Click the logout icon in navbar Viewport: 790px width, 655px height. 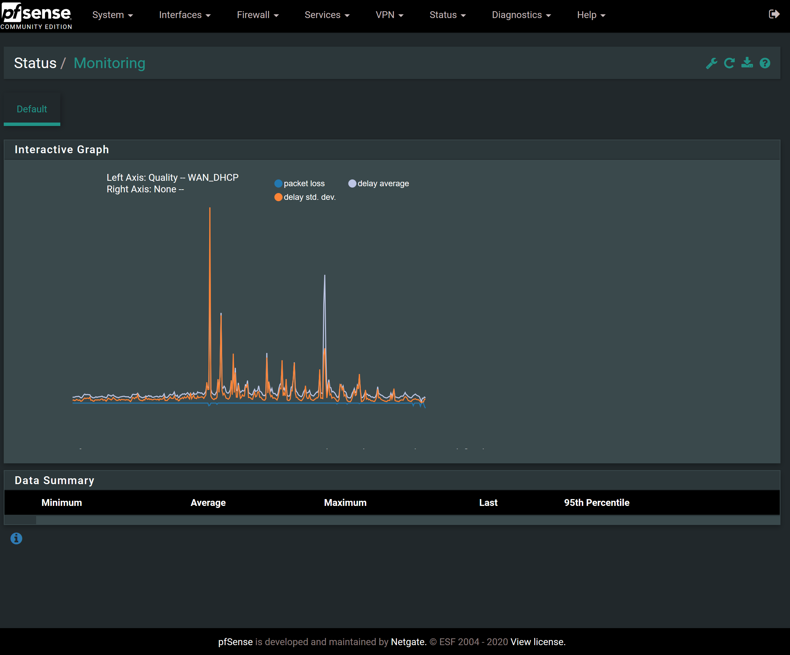774,14
